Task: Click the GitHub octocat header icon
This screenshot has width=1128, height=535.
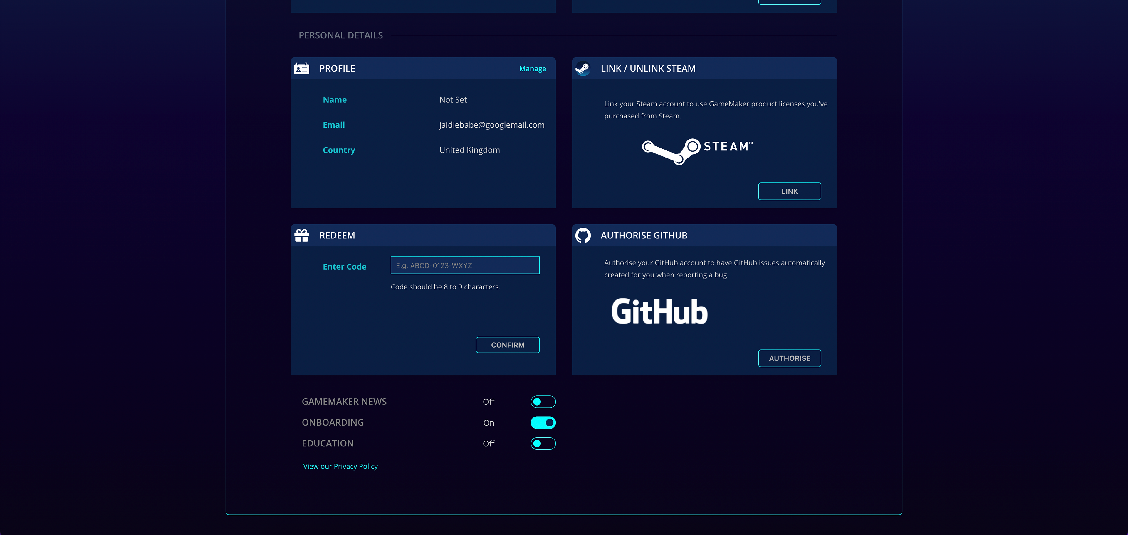Action: [583, 236]
